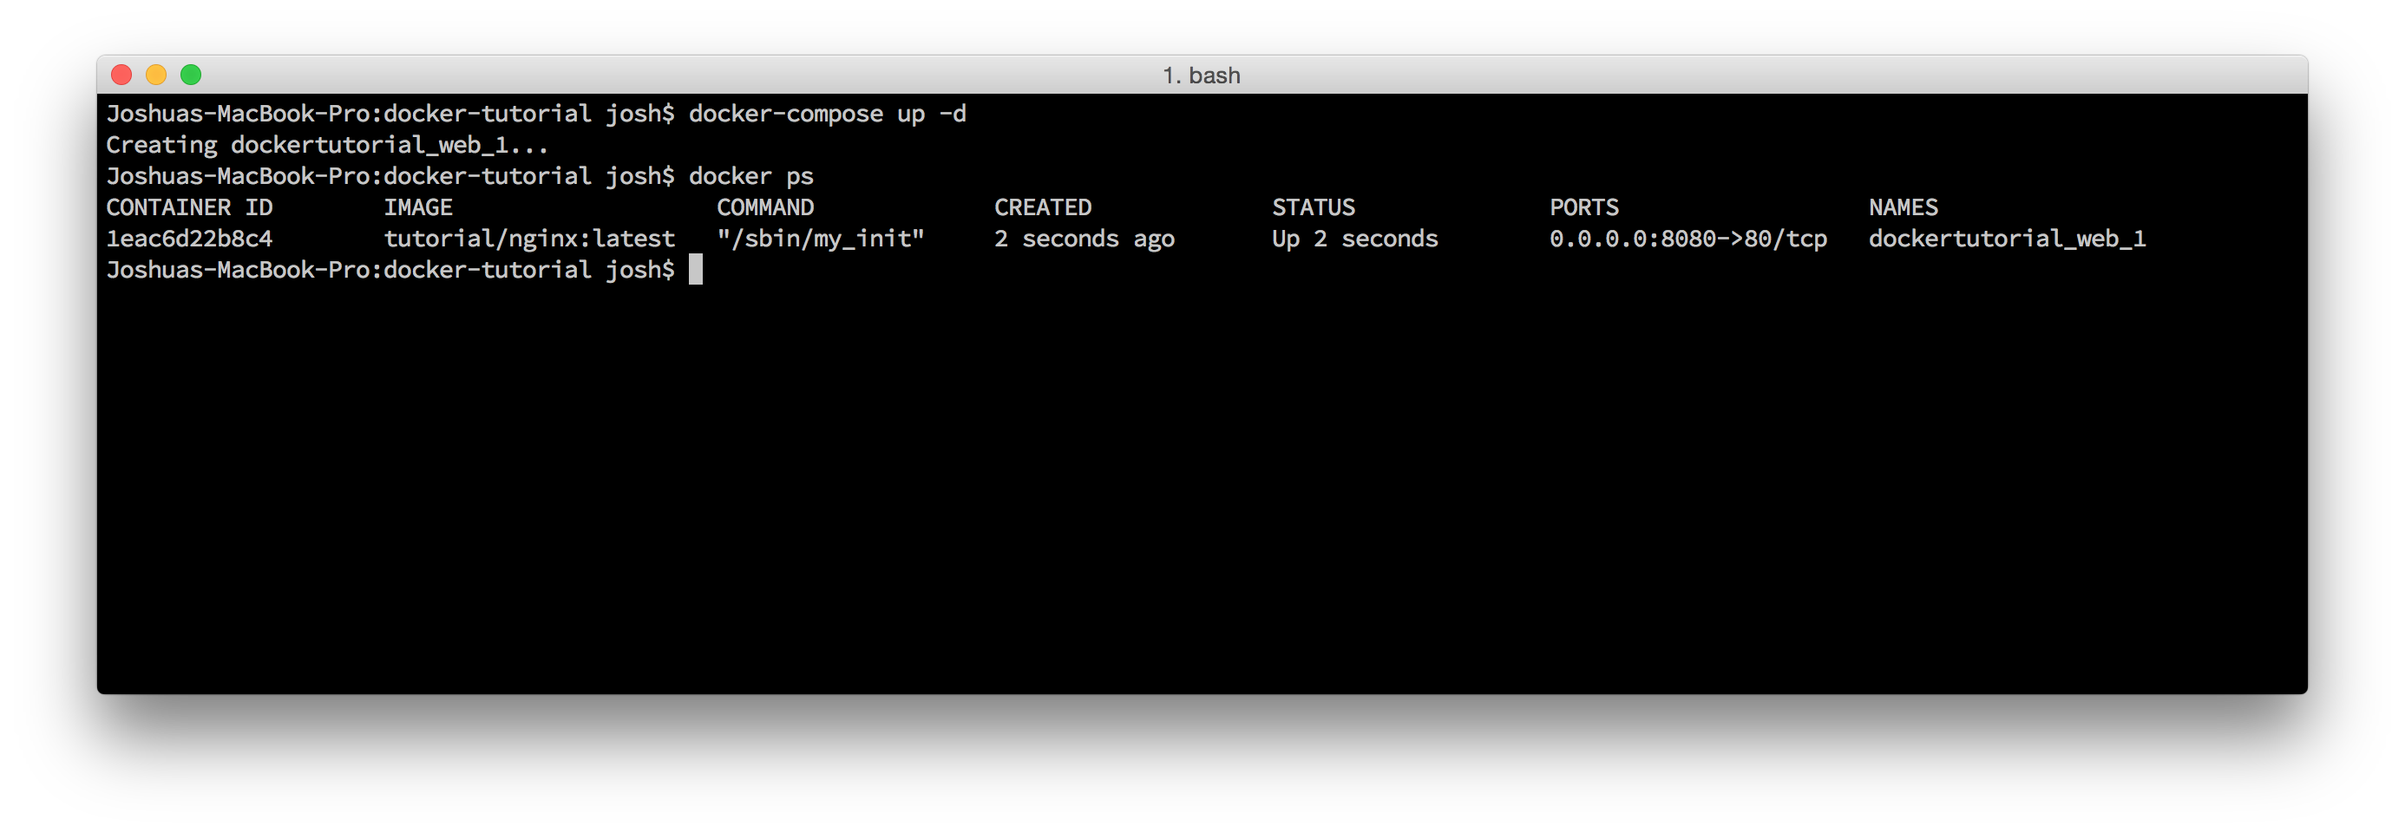
Task: Click the STATUS column header
Action: [1314, 207]
